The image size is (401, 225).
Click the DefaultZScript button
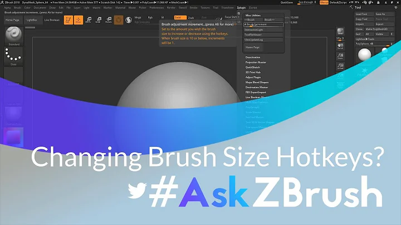(x=338, y=2)
